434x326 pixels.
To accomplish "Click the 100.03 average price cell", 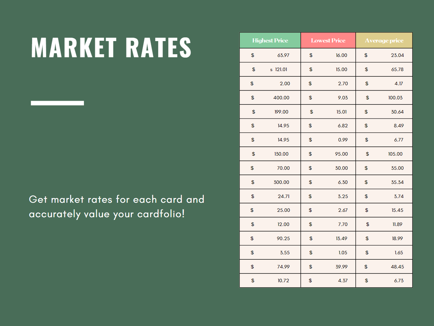I will (384, 98).
